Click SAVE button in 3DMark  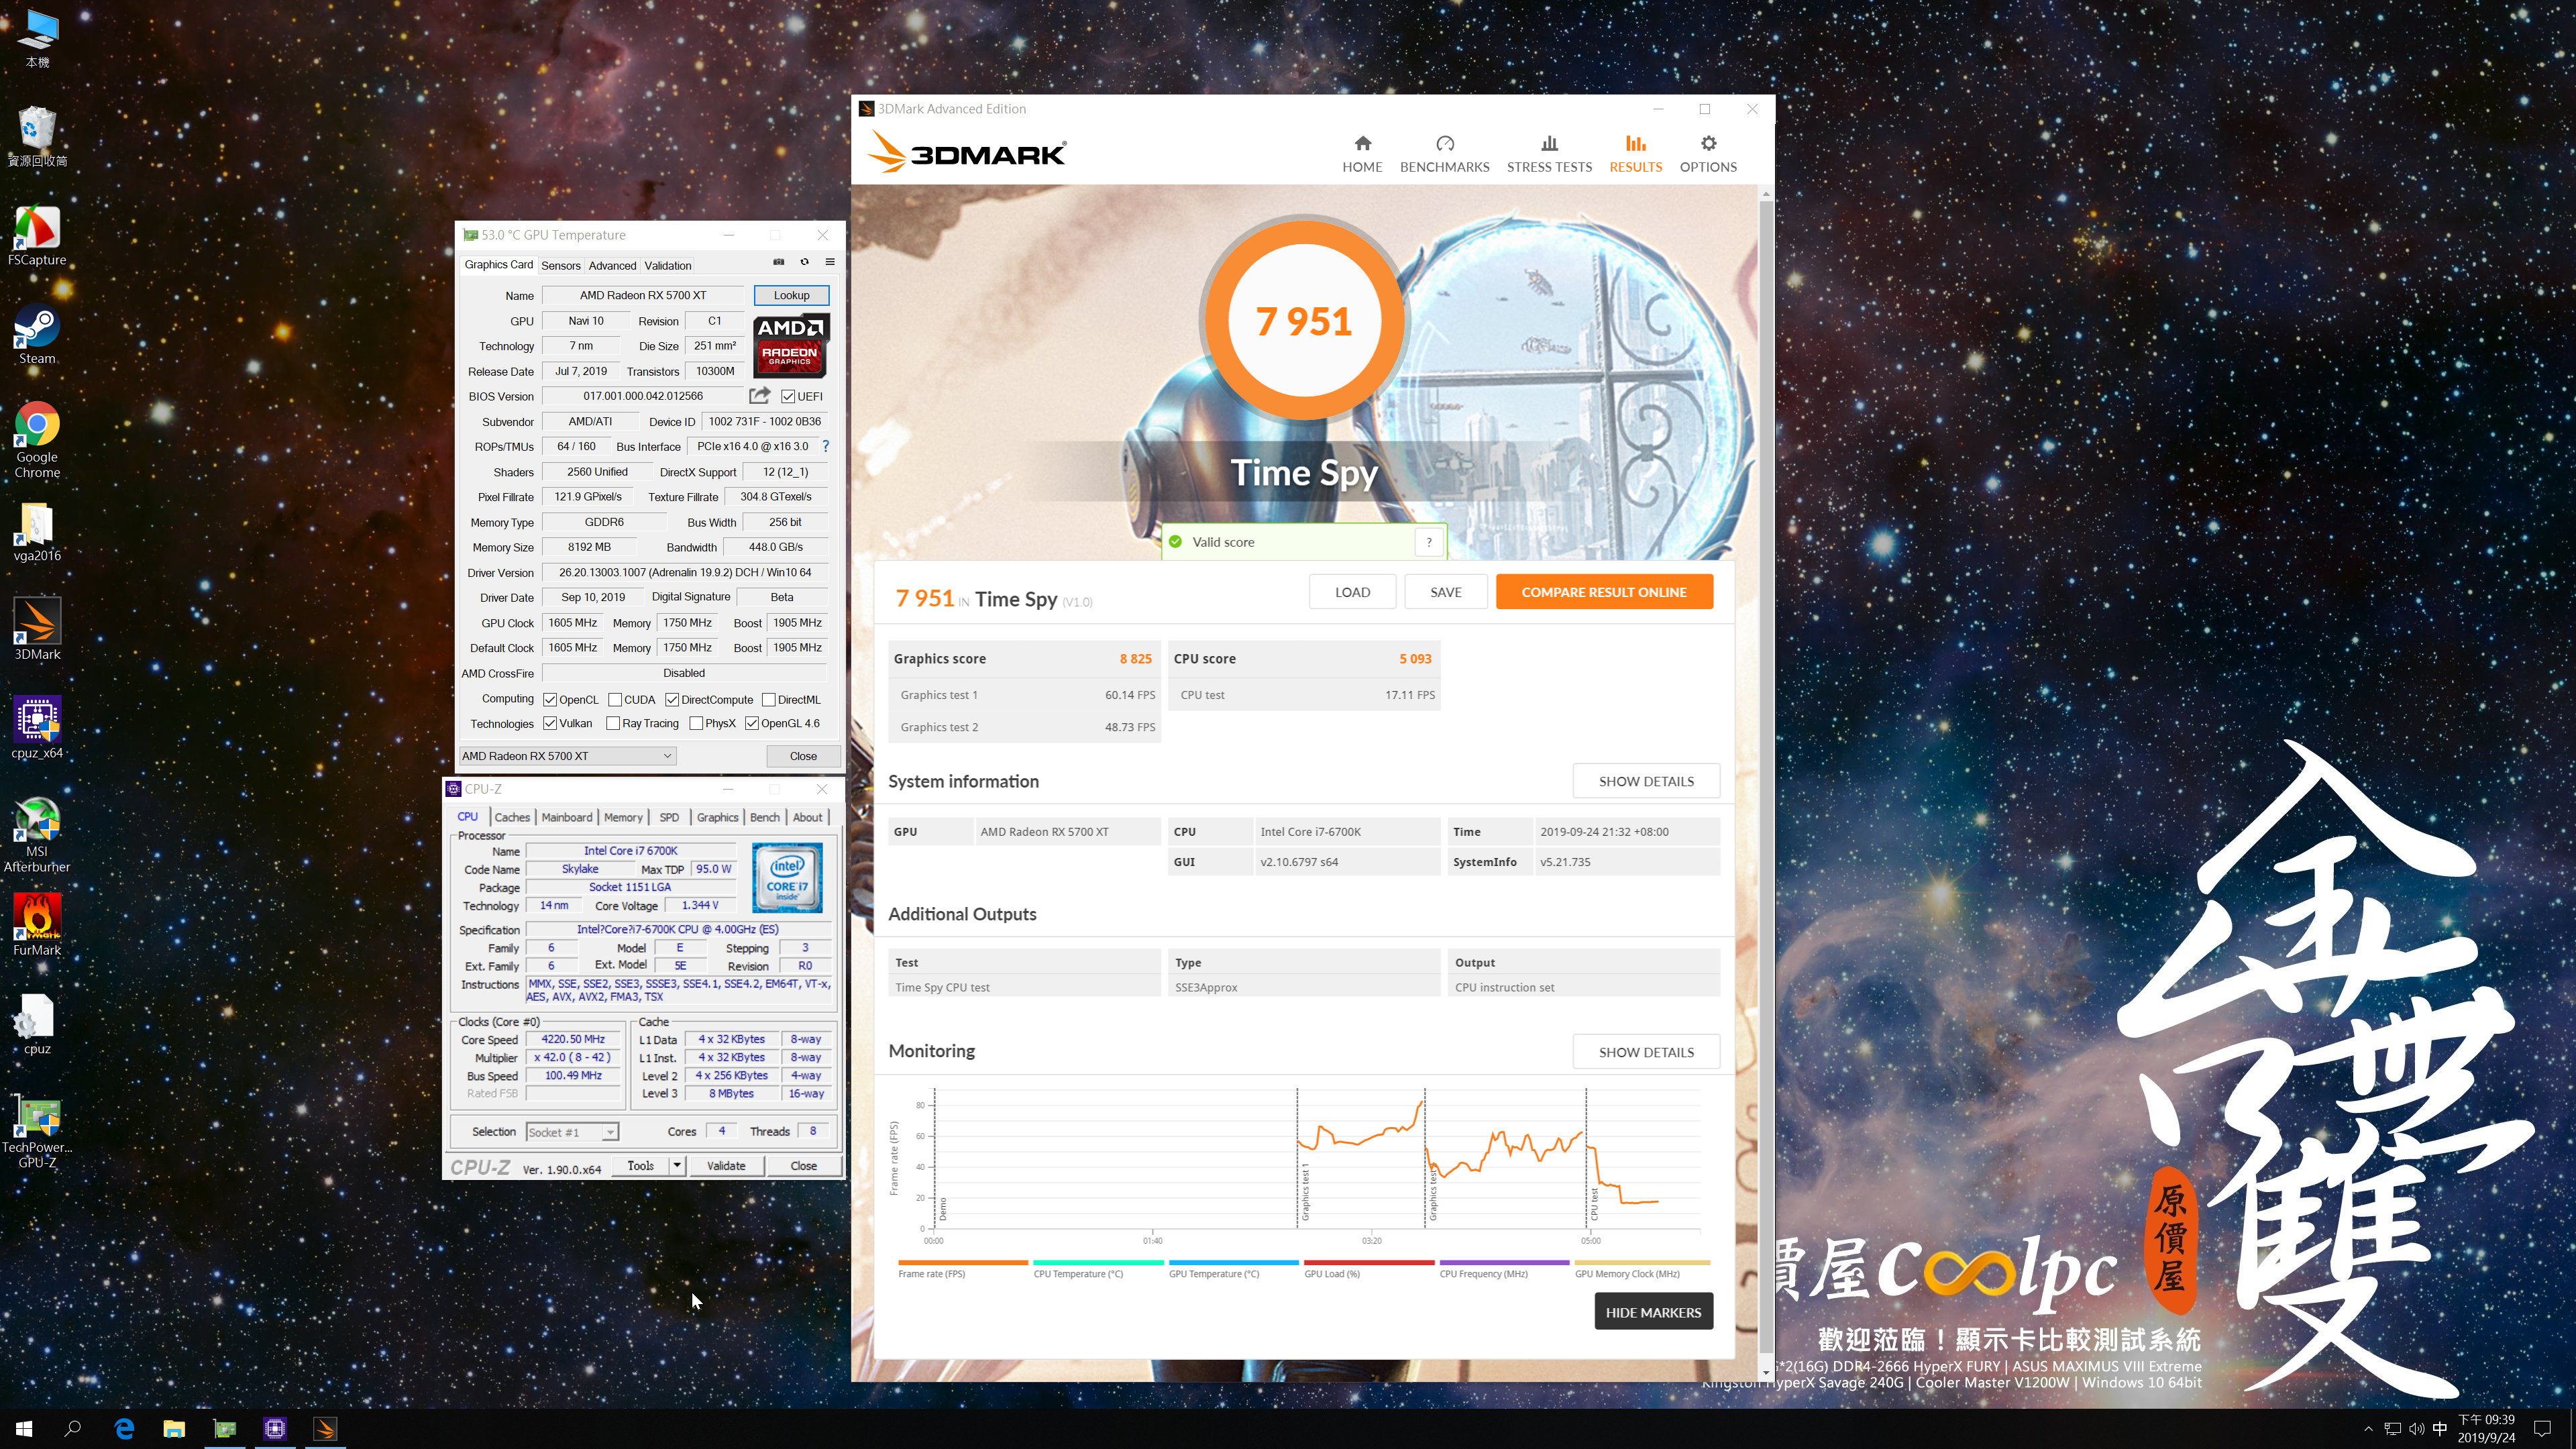click(x=1445, y=592)
